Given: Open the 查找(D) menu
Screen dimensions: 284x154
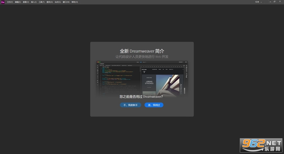Looking at the screenshot, I should coord(50,2).
